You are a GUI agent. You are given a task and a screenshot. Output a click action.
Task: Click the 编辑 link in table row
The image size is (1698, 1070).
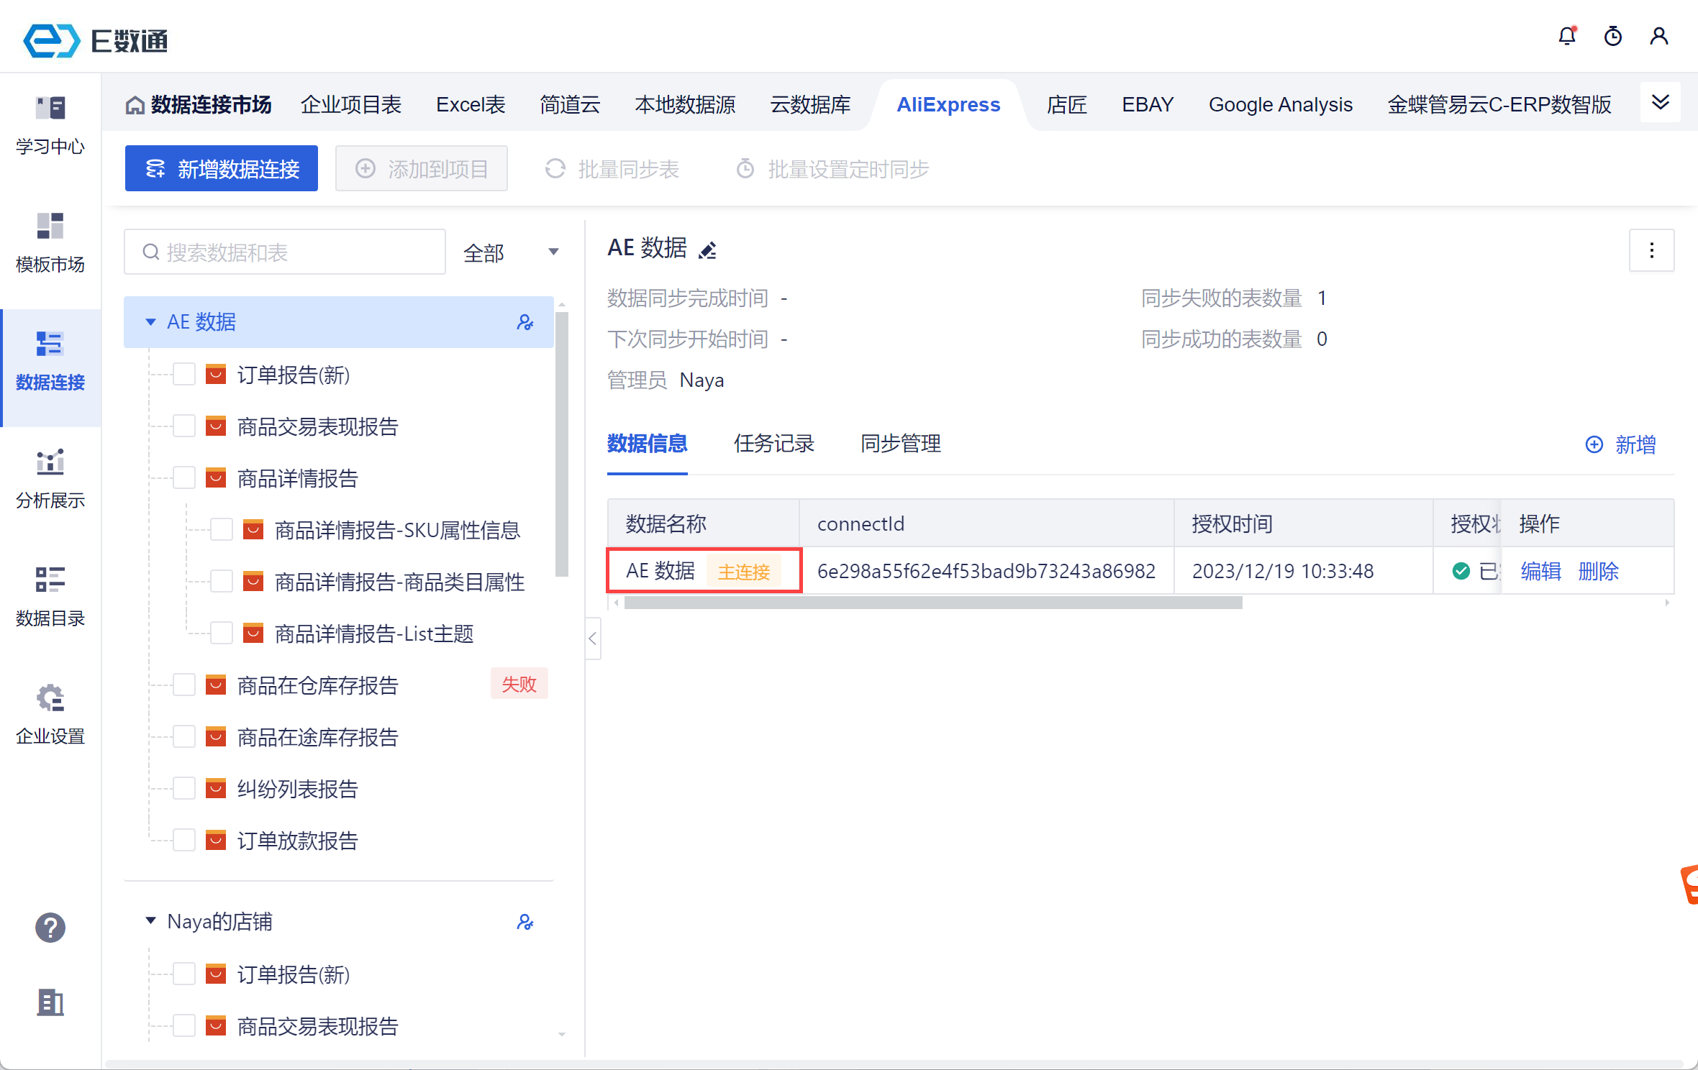click(x=1540, y=571)
